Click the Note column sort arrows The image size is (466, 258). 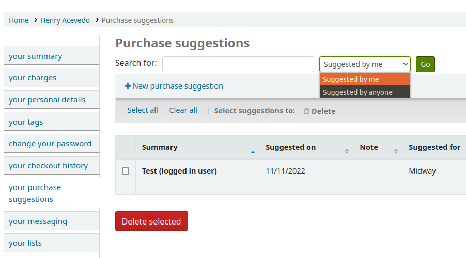[x=396, y=151]
